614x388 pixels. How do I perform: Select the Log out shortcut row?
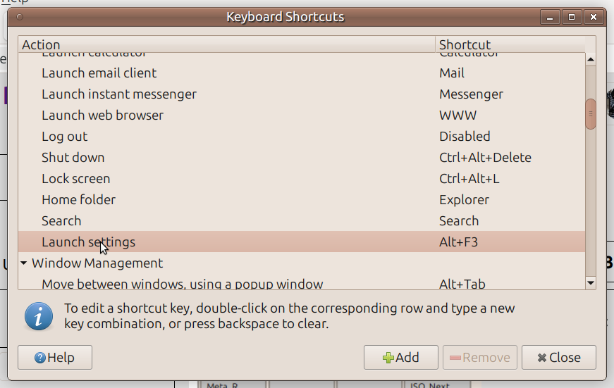(65, 137)
